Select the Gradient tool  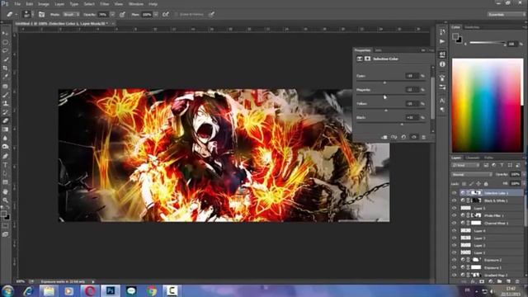point(5,130)
